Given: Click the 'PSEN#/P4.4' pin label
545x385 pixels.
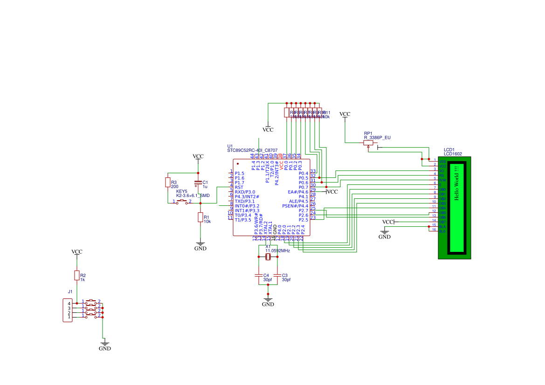Looking at the screenshot, I should (x=295, y=206).
